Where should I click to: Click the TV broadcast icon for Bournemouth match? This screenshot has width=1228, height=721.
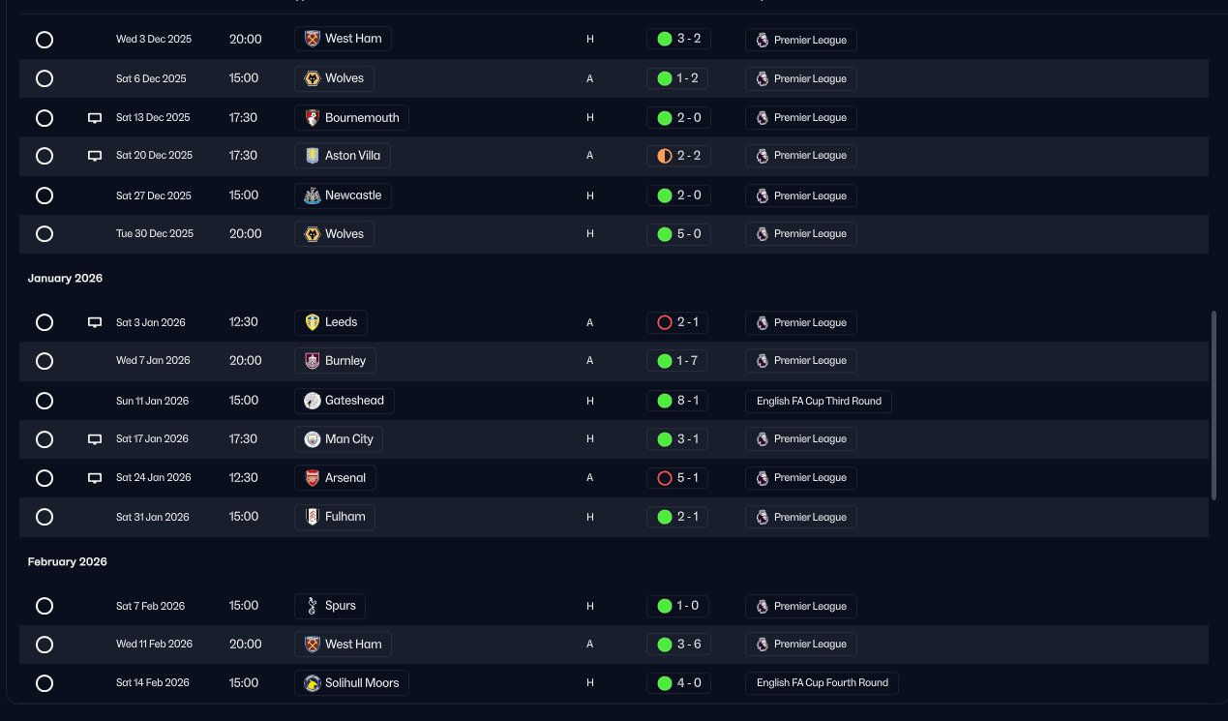click(95, 118)
